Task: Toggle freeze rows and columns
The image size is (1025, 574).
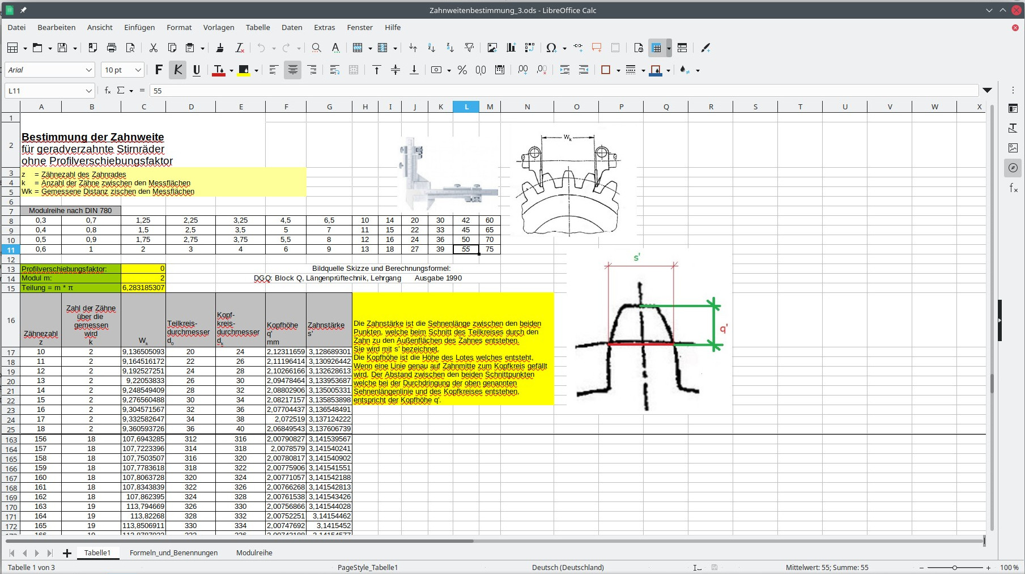Action: tap(657, 48)
